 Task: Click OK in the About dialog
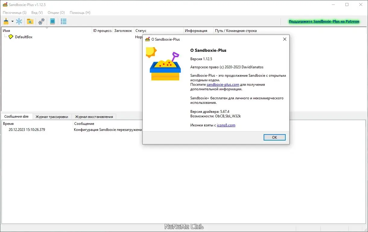click(x=274, y=137)
